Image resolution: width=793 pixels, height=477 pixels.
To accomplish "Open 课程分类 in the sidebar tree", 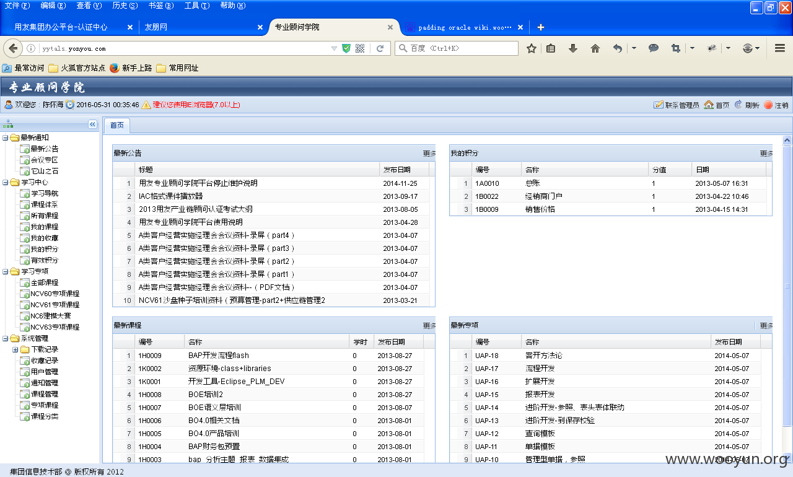I will tap(45, 416).
